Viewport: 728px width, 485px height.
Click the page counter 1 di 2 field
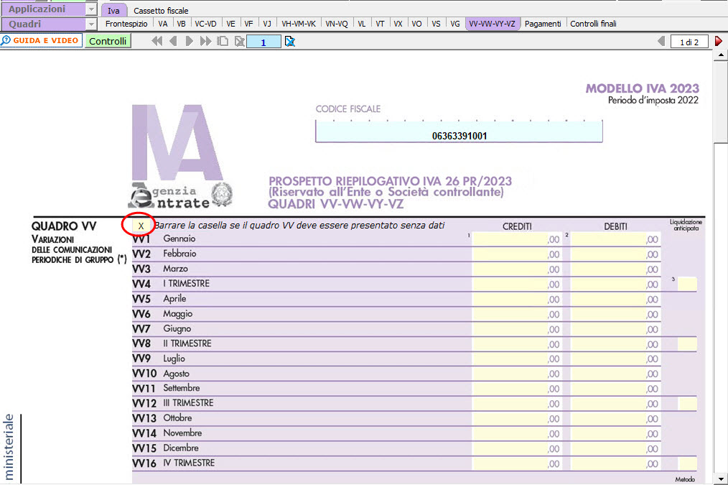tap(689, 42)
